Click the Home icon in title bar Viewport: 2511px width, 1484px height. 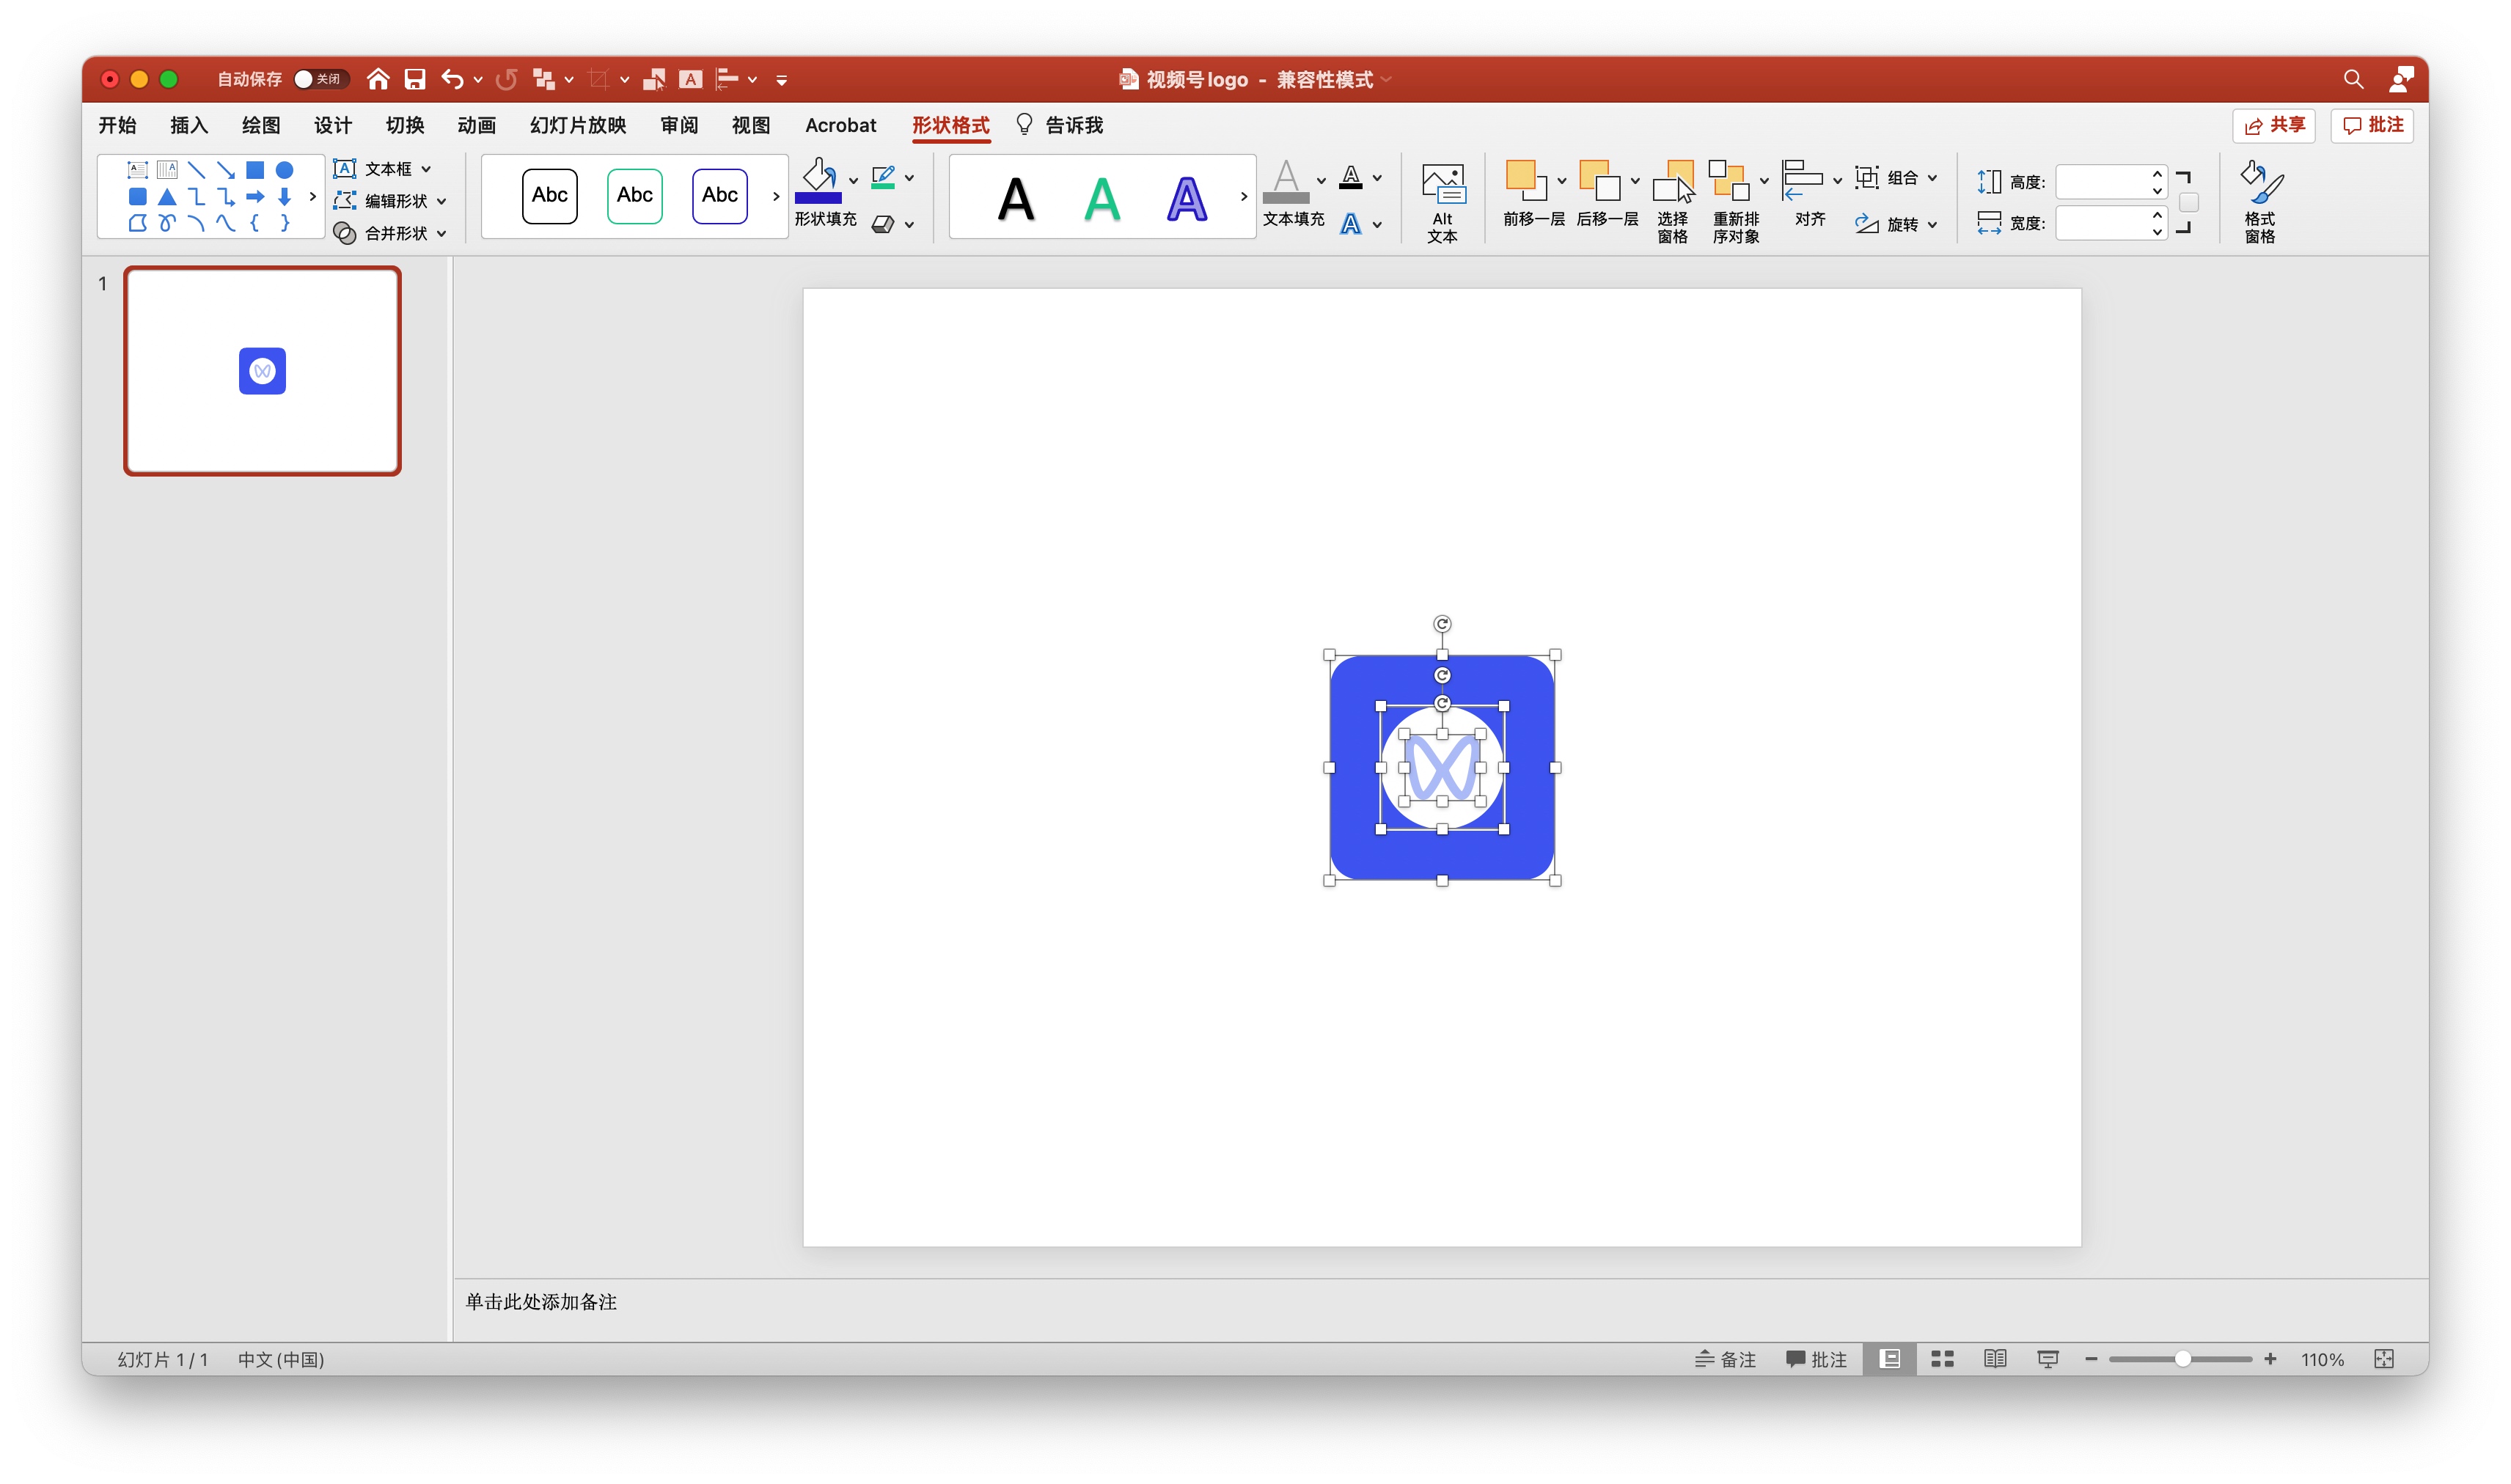[x=377, y=79]
